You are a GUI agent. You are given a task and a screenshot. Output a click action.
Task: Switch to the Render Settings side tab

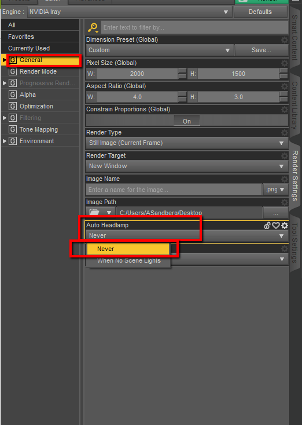[x=295, y=176]
